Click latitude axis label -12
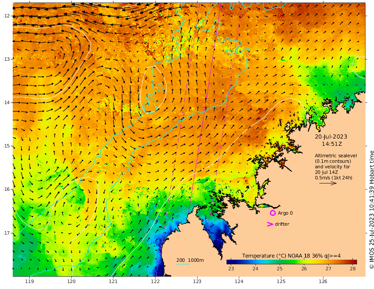Image resolution: width=374 pixels, height=289 pixels. (6, 16)
